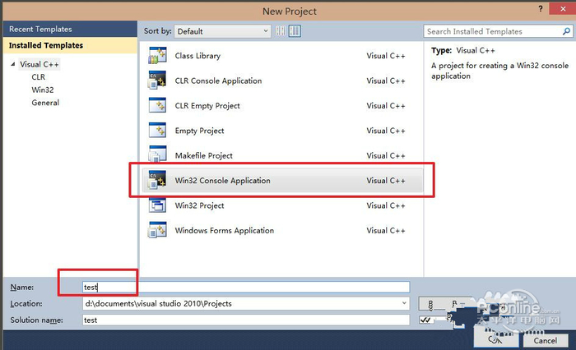
Task: Select the General category in tree
Action: (45, 103)
